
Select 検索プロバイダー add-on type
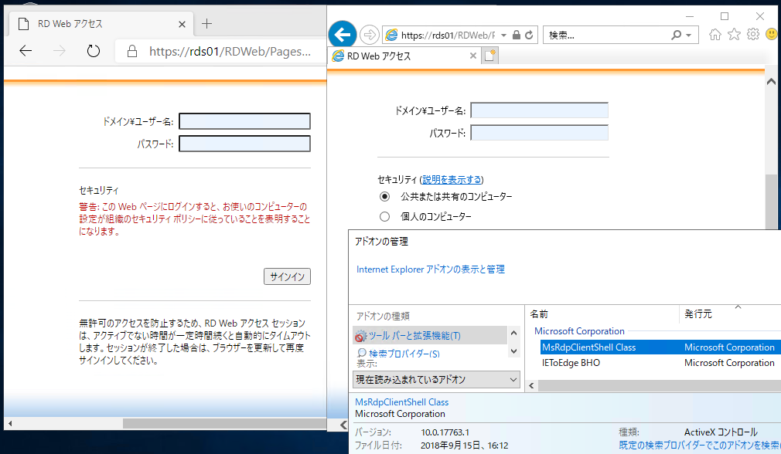404,354
